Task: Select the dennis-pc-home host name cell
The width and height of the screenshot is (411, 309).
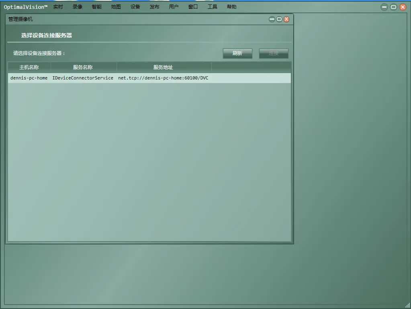Action: point(29,78)
